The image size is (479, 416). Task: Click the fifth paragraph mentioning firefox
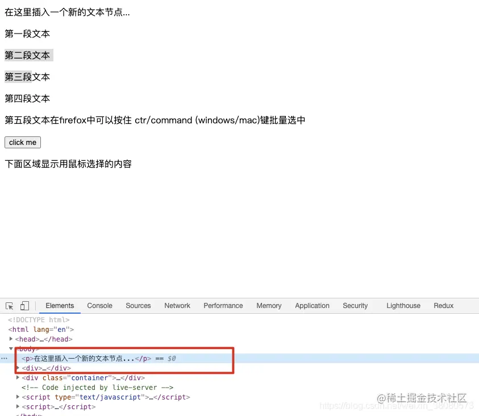click(x=155, y=120)
